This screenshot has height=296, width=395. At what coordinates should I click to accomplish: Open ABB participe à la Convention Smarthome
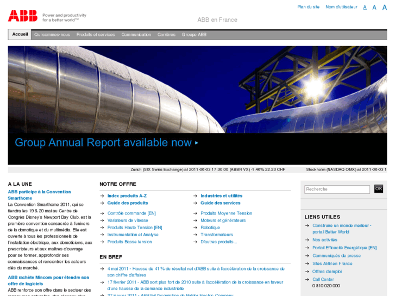[39, 195]
